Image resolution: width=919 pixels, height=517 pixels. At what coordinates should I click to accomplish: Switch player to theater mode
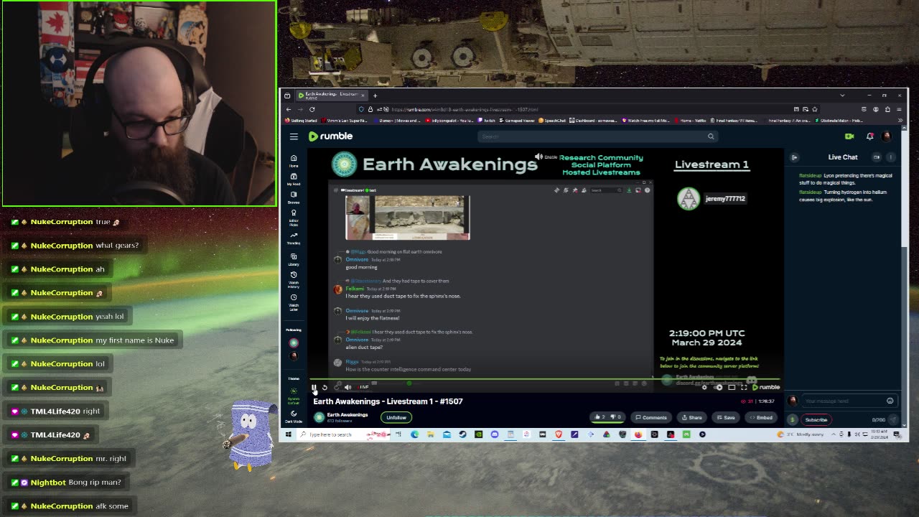tap(732, 387)
